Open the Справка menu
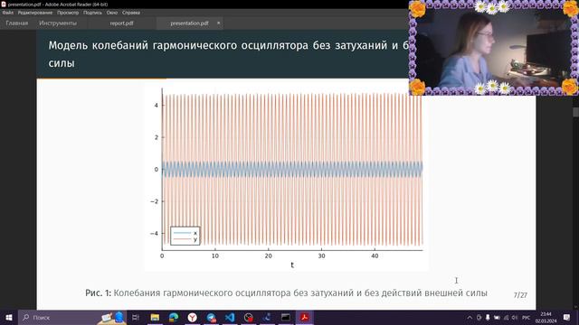This screenshot has height=325, width=579. [x=131, y=13]
